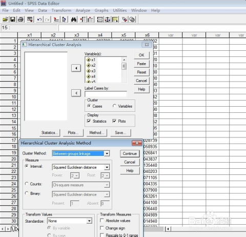
Task: Click the data editor horizontal scrollbar left arrow
Action: coord(168,229)
